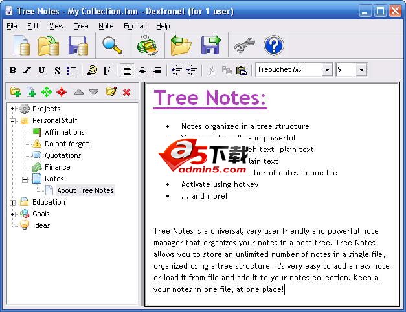
Task: Select the Goals tree item
Action: [x=41, y=214]
